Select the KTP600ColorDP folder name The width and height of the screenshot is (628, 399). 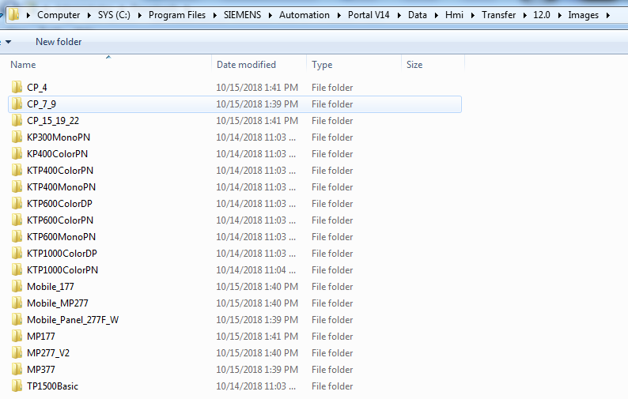click(59, 204)
